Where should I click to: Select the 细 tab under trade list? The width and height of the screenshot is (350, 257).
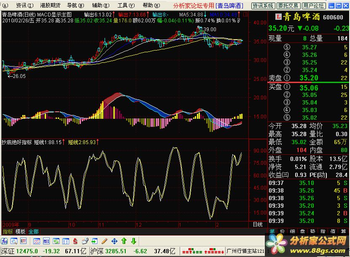tap(292, 231)
